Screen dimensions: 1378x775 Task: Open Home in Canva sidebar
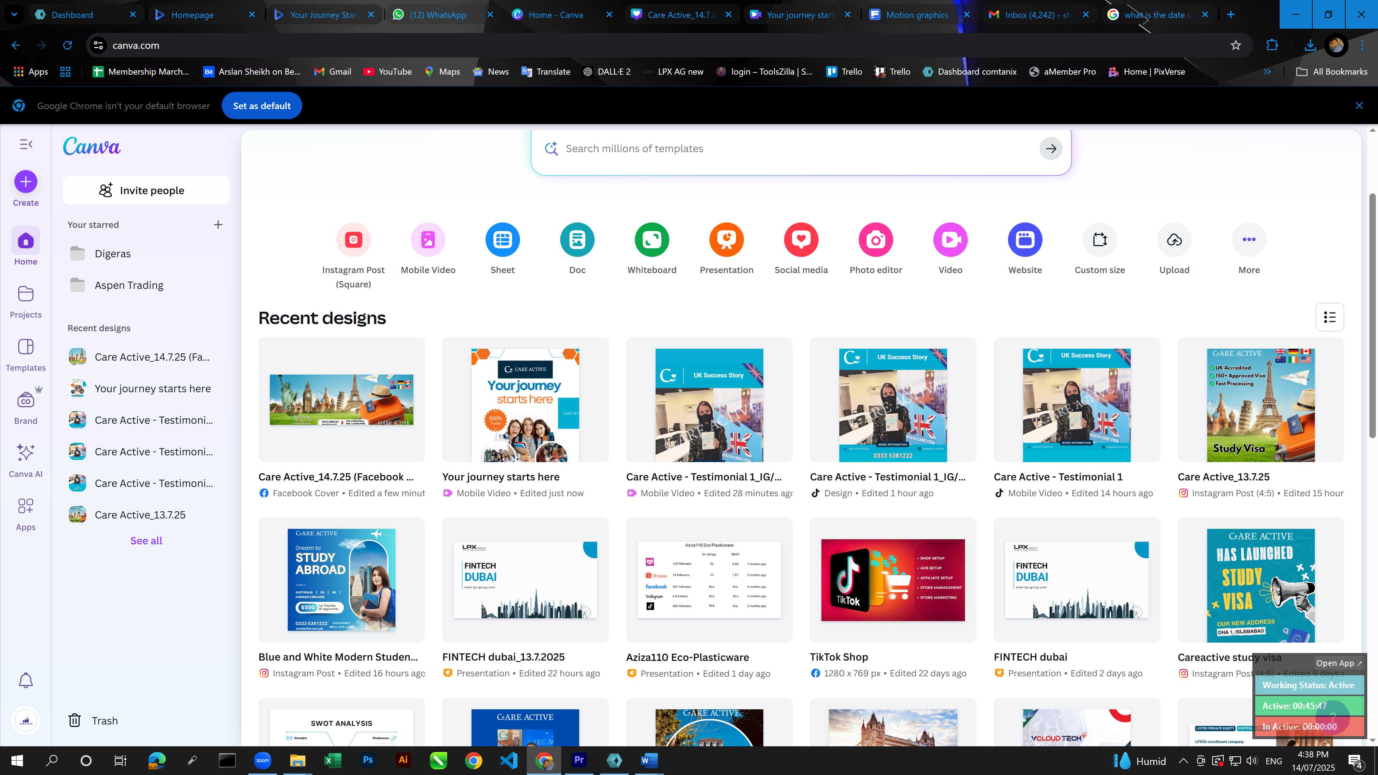point(26,247)
